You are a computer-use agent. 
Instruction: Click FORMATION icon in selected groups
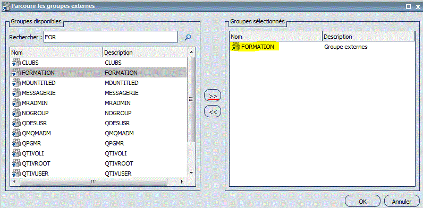236,47
